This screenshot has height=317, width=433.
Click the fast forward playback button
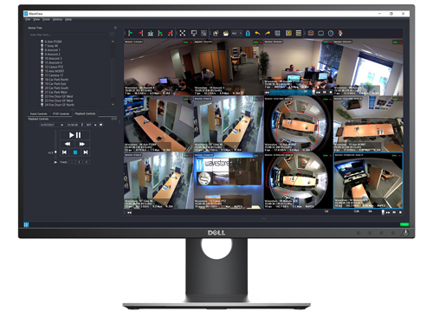point(82,144)
